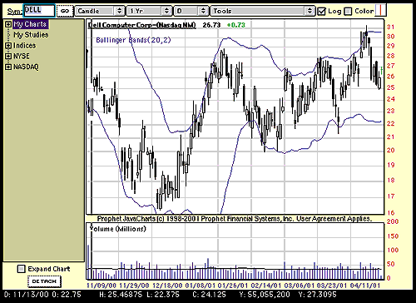This screenshot has width=416, height=303.
Task: Click the red color swatch beside Color
Action: click(380, 11)
